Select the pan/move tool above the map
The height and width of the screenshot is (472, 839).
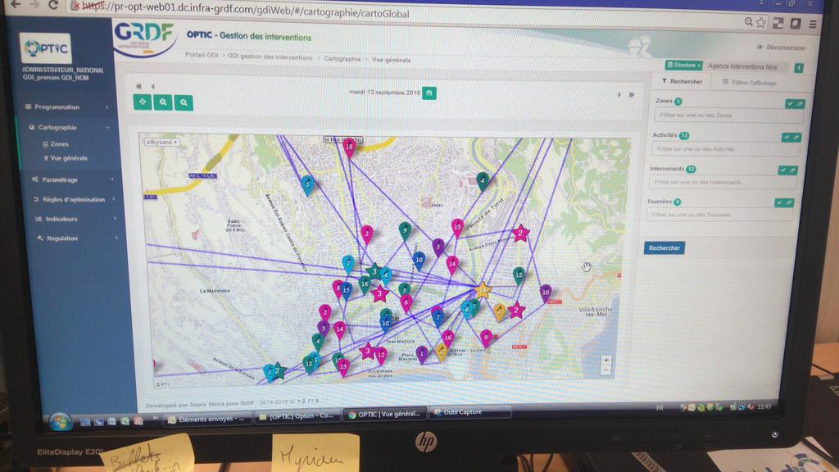[x=142, y=102]
